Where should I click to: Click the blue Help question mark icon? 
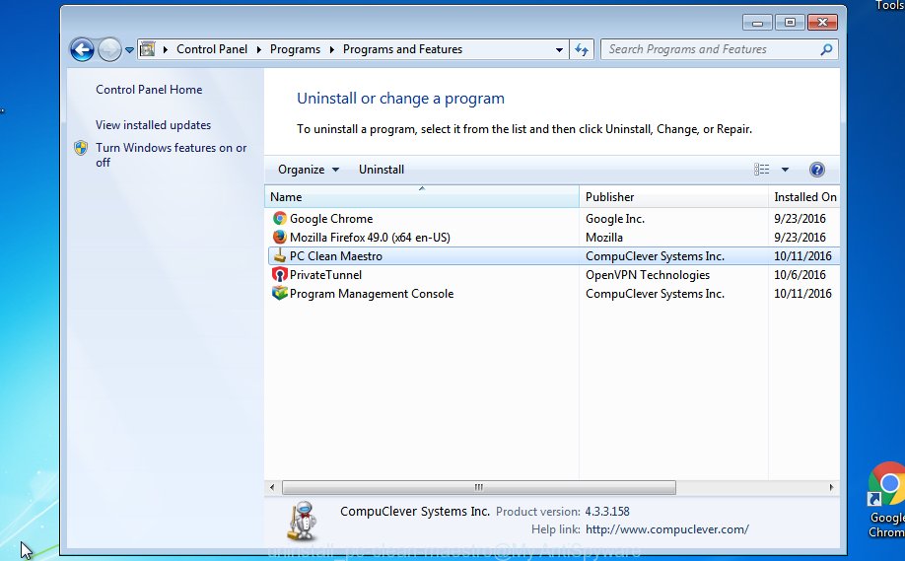[816, 170]
